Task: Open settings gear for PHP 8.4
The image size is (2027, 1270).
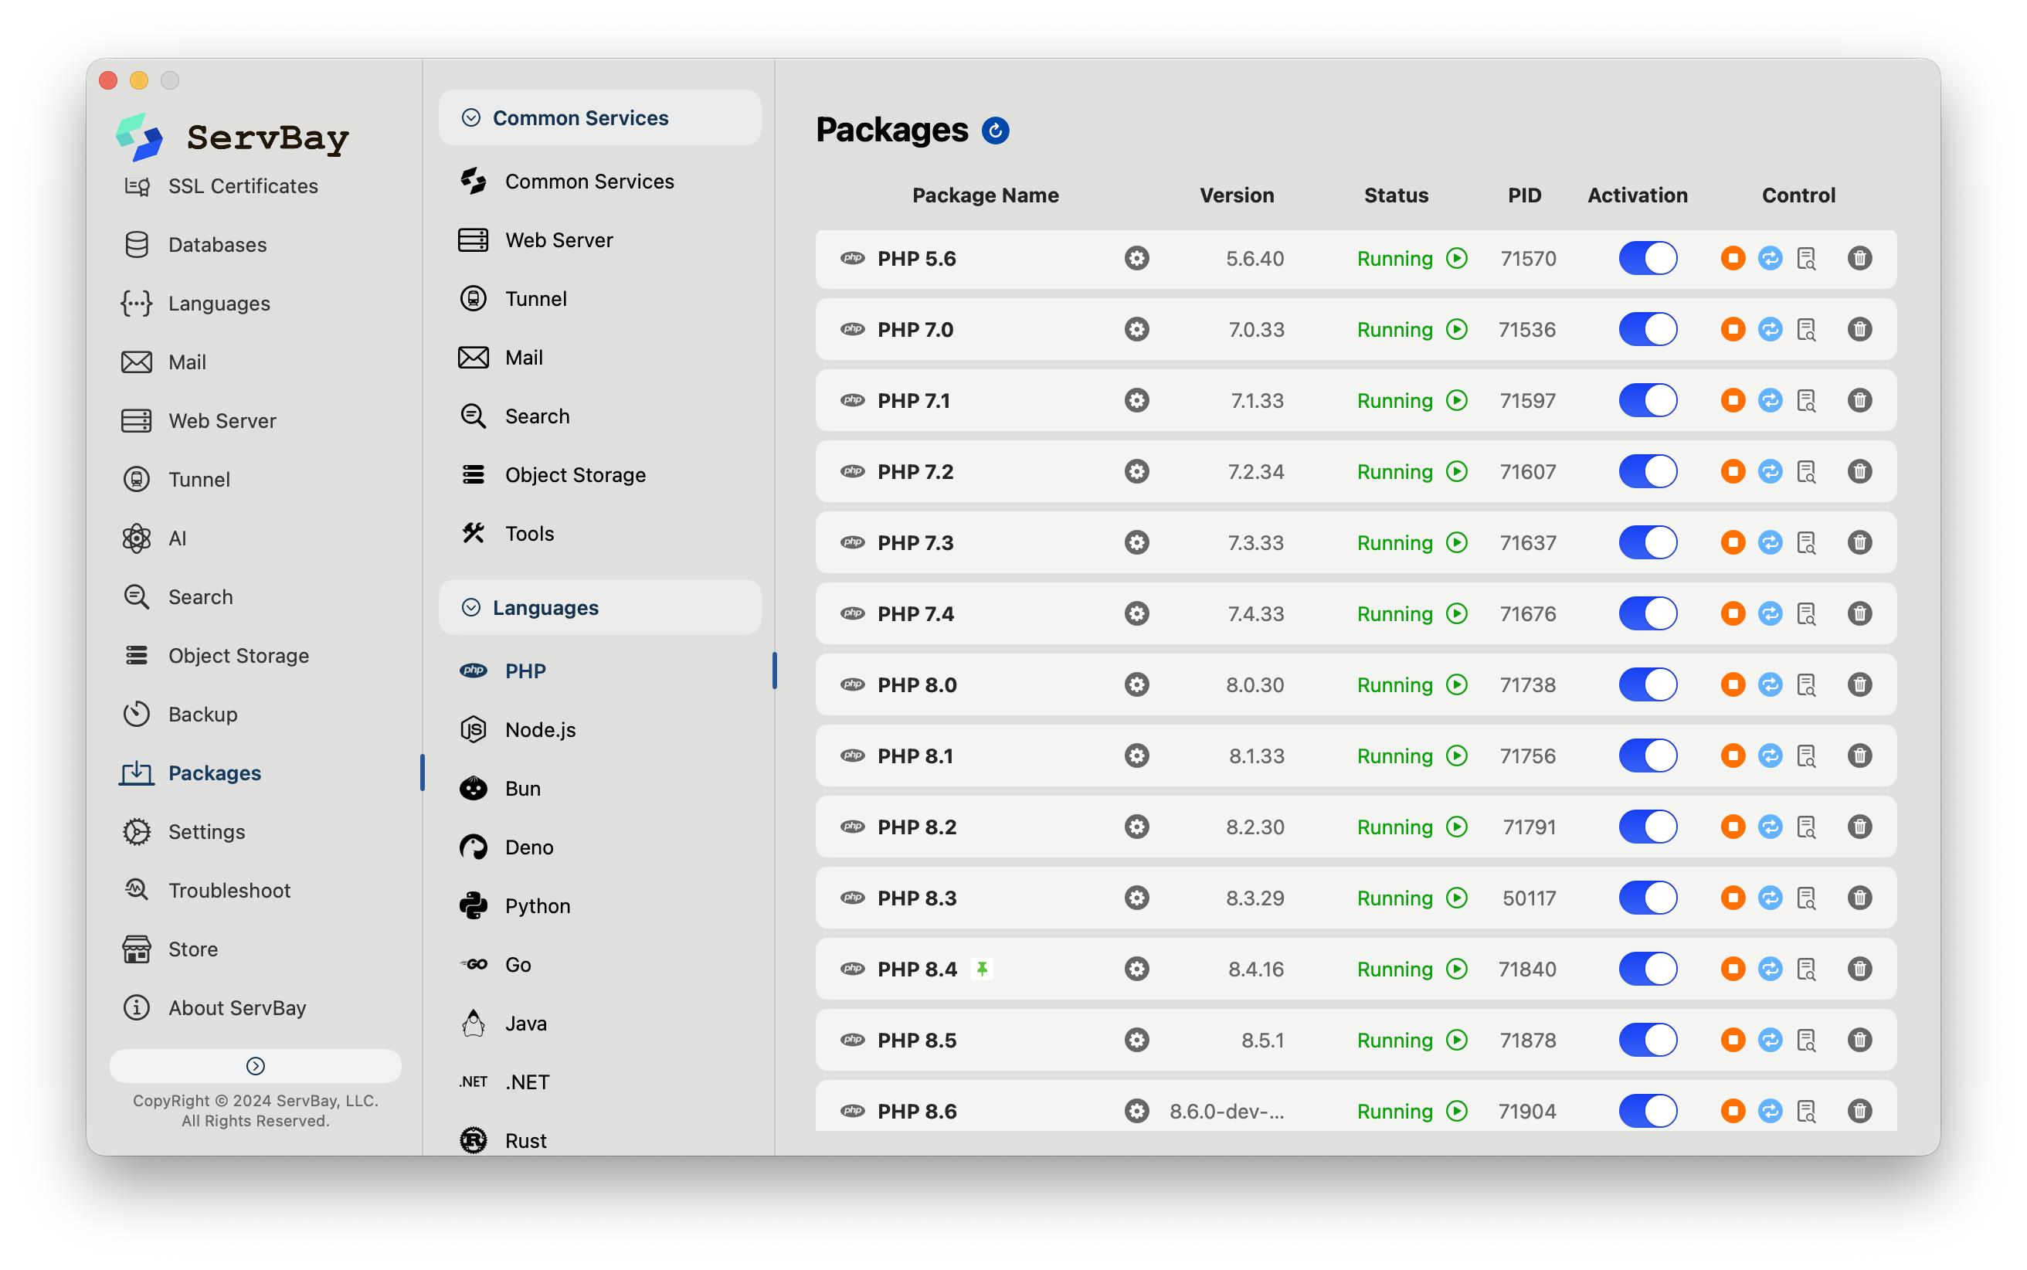Action: coord(1136,969)
